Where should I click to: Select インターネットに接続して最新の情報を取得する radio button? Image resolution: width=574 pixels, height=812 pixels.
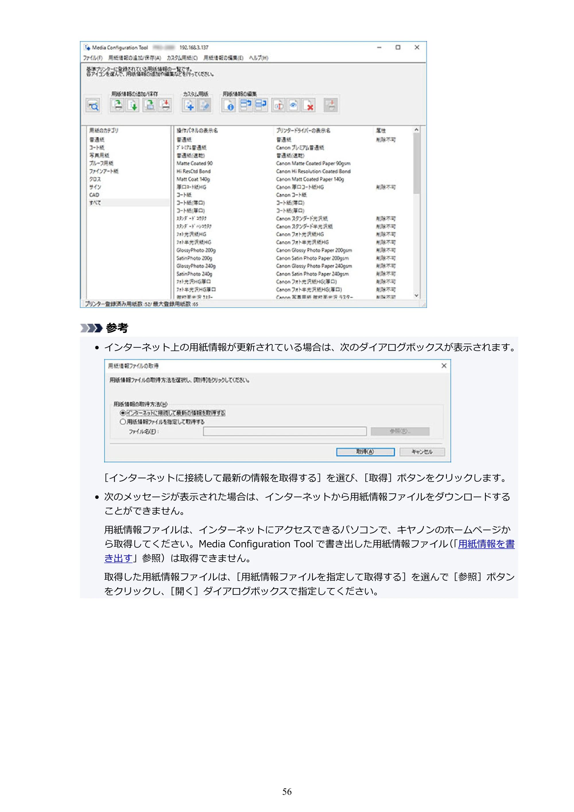pyautogui.click(x=123, y=413)
